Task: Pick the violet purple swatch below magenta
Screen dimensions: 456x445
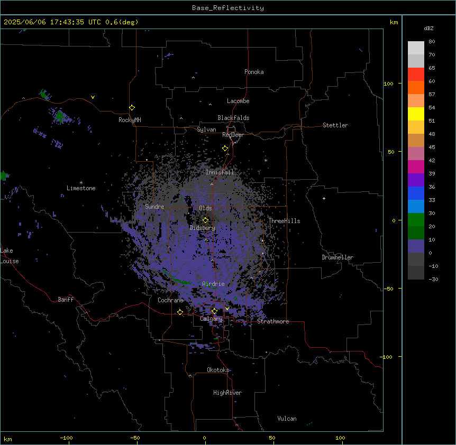Action: pos(416,180)
